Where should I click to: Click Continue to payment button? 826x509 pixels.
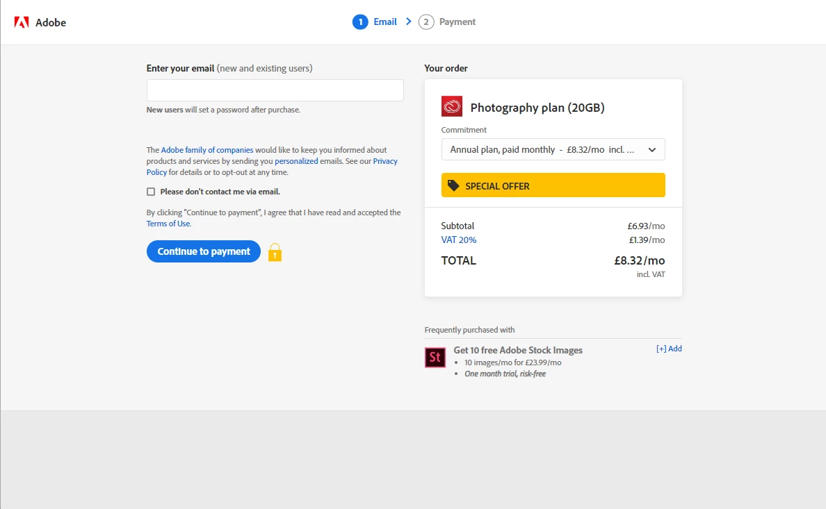pyautogui.click(x=203, y=251)
